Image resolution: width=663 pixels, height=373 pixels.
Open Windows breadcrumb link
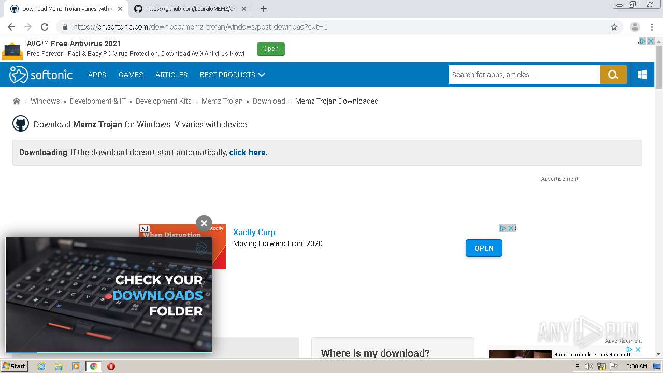pyautogui.click(x=45, y=101)
